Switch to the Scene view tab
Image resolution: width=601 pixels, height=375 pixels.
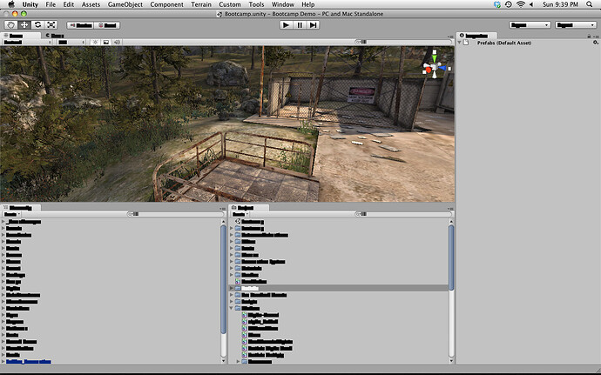coord(20,36)
